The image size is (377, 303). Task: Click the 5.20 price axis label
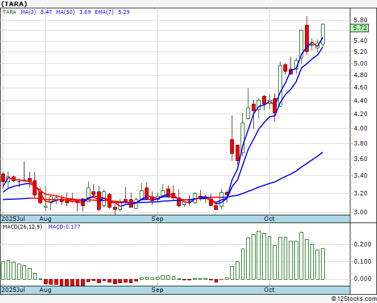tap(360, 52)
